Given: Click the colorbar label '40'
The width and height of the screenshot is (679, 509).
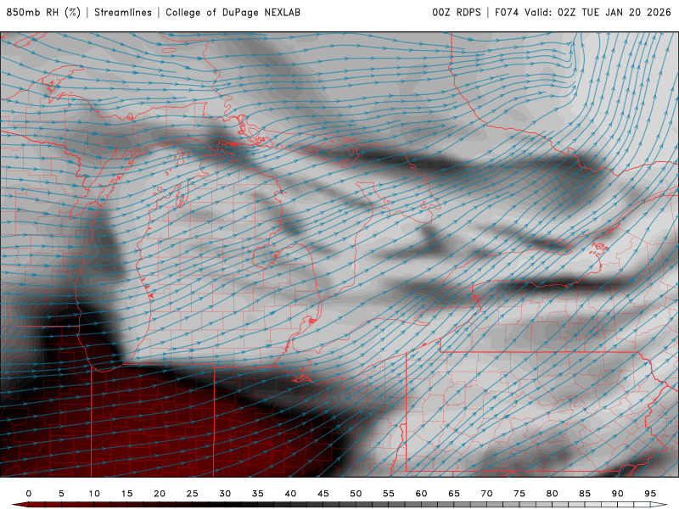Looking at the screenshot, I should (290, 494).
